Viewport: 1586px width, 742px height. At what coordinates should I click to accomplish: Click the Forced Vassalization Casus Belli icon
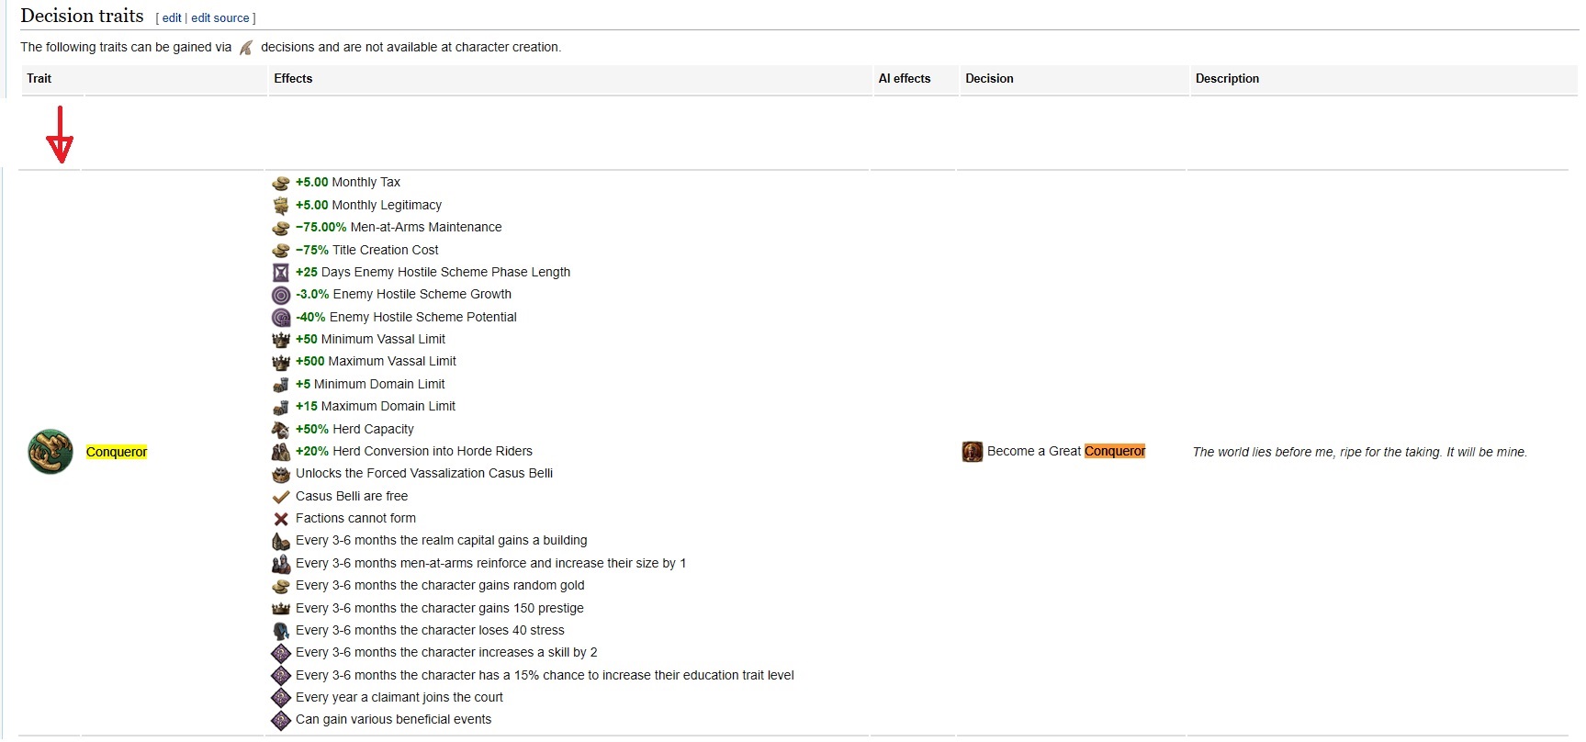click(x=281, y=474)
